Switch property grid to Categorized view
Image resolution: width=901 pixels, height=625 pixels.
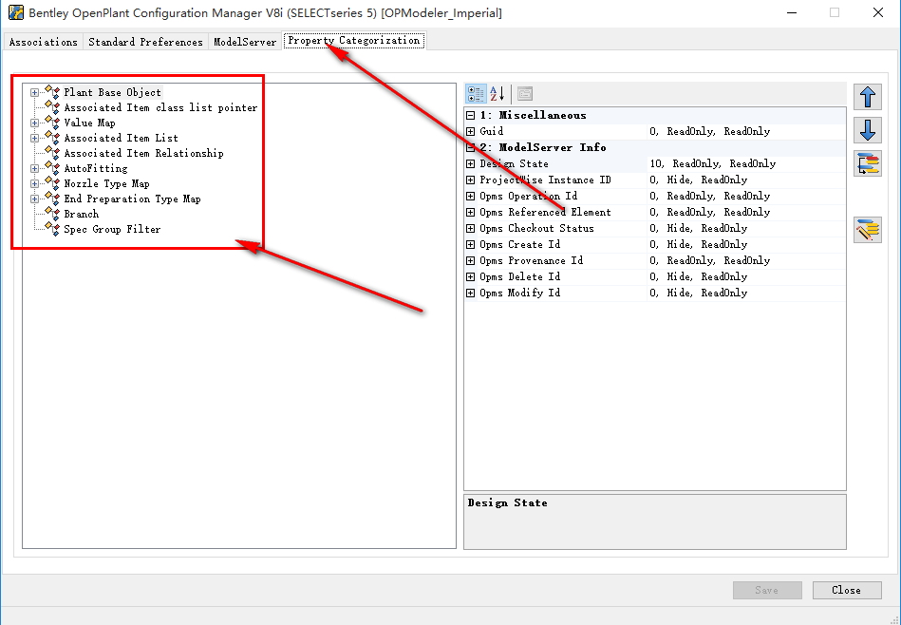tap(476, 94)
